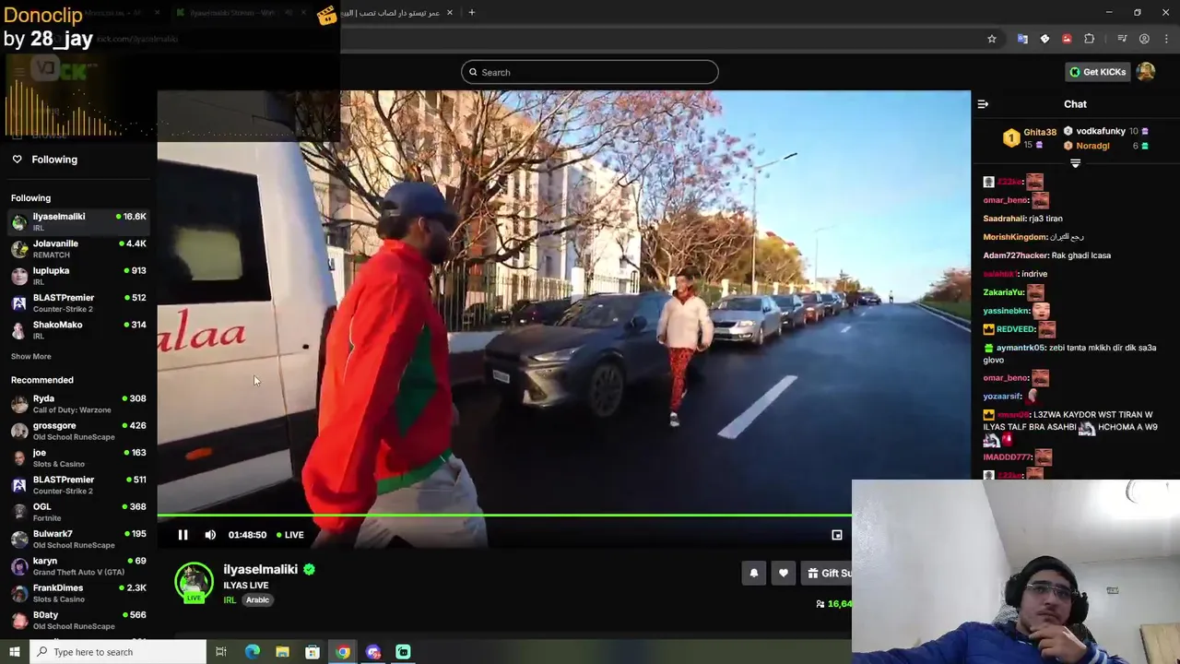Bookmark this page with star icon
The height and width of the screenshot is (664, 1180).
click(992, 39)
